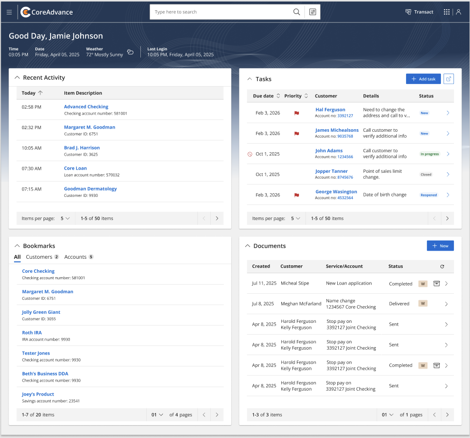
Task: Open Bookmarks page number dropdown
Action: [x=157, y=415]
